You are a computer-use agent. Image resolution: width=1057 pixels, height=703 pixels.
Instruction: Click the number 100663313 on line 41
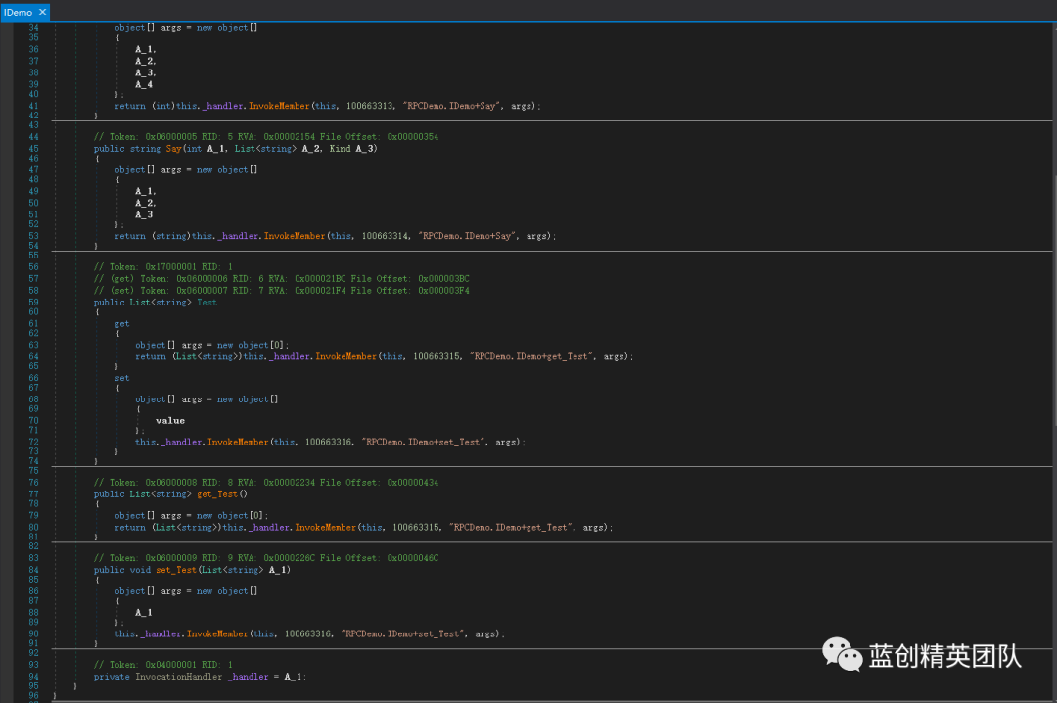click(x=370, y=106)
